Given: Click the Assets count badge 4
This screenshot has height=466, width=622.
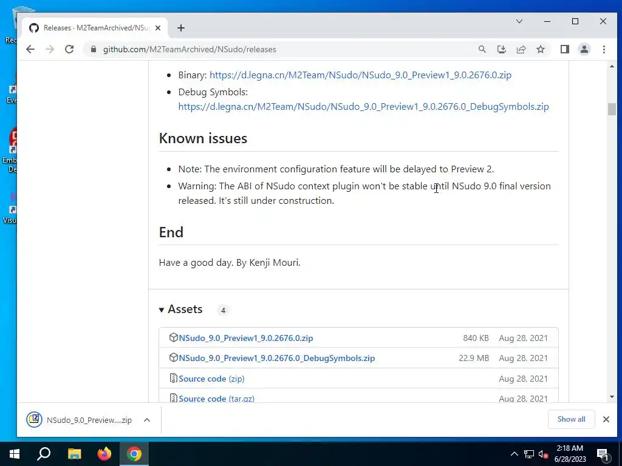Looking at the screenshot, I should click(x=224, y=310).
